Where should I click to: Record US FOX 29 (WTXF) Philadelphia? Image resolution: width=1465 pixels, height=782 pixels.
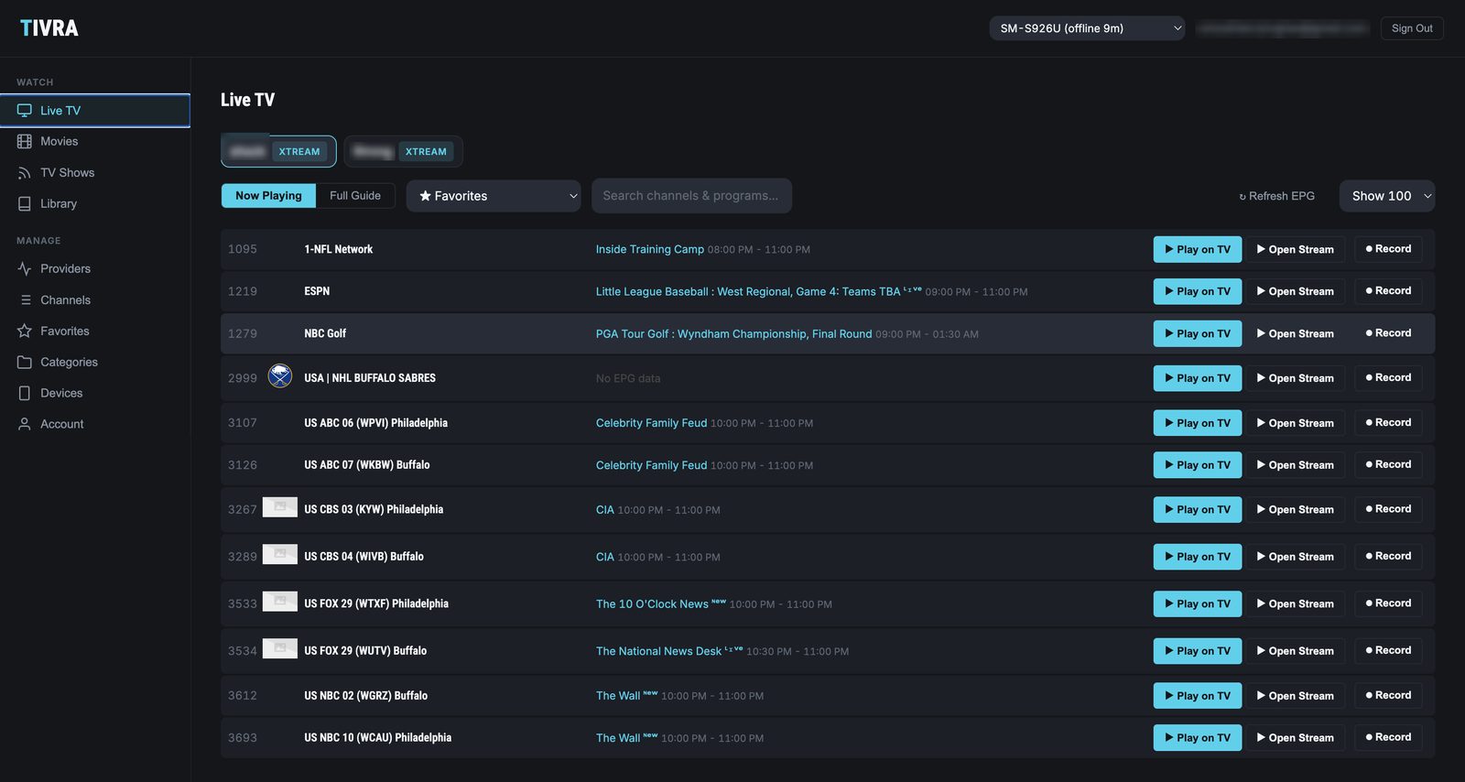[1388, 603]
